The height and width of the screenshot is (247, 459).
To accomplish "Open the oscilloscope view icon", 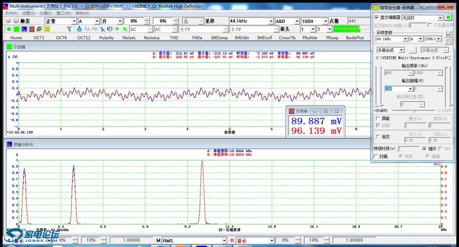I will tap(17, 29).
